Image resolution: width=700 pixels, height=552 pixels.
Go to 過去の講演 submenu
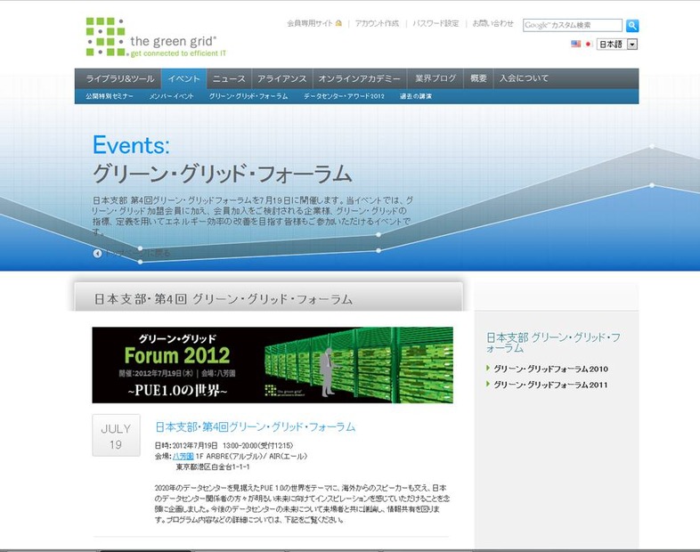[416, 96]
